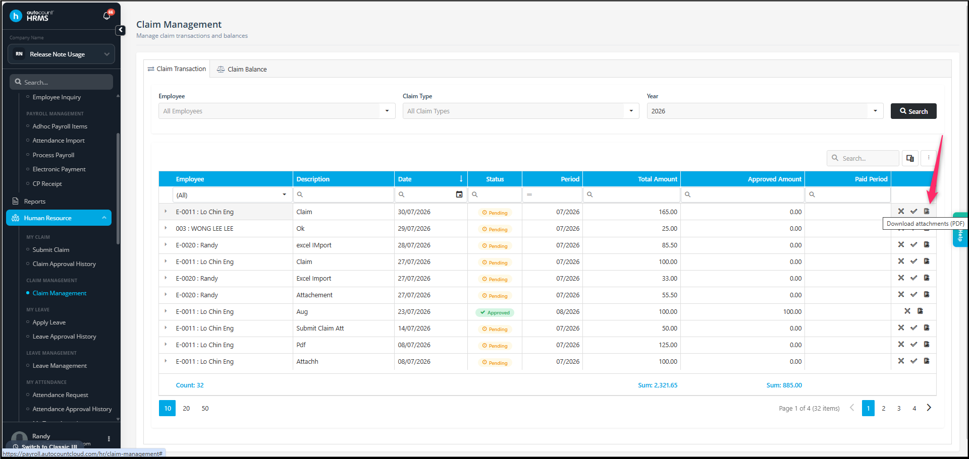Switch to the Claim Balance tab
This screenshot has height=459, width=969.
point(242,69)
